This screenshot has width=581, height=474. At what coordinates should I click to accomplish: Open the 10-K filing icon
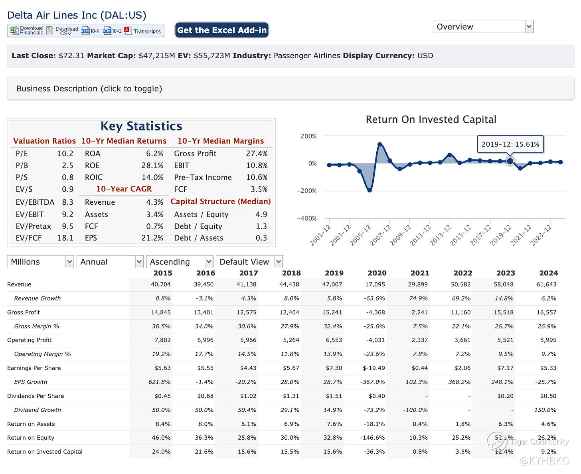coord(85,31)
